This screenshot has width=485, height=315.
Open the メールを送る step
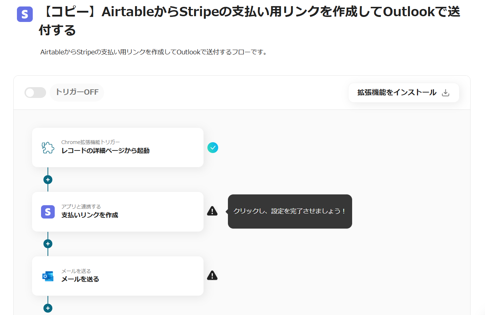click(x=118, y=276)
